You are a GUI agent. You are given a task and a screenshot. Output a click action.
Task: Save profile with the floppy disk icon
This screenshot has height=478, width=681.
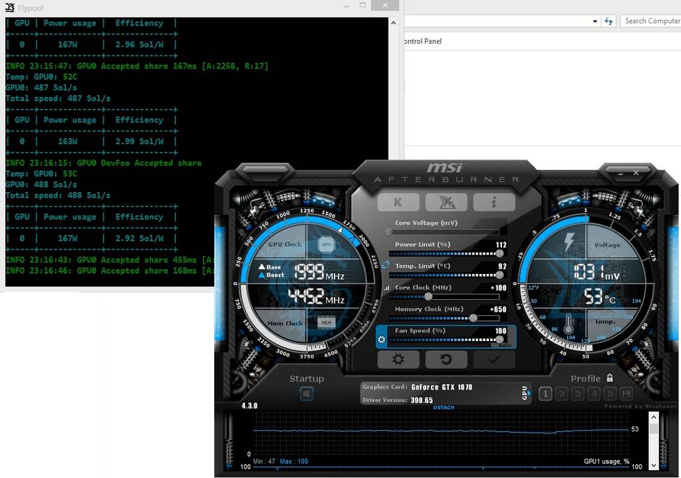626,394
